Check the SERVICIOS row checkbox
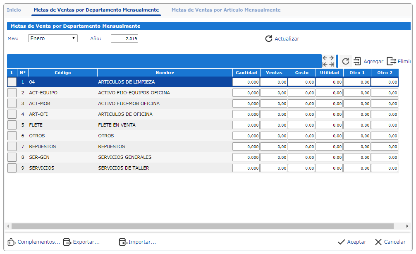This screenshot has width=416, height=254. point(12,168)
